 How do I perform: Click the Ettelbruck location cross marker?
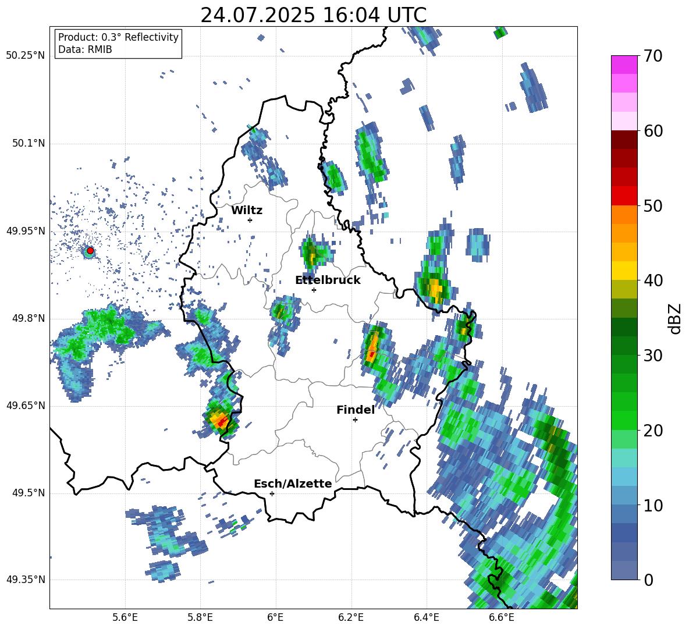coord(314,290)
